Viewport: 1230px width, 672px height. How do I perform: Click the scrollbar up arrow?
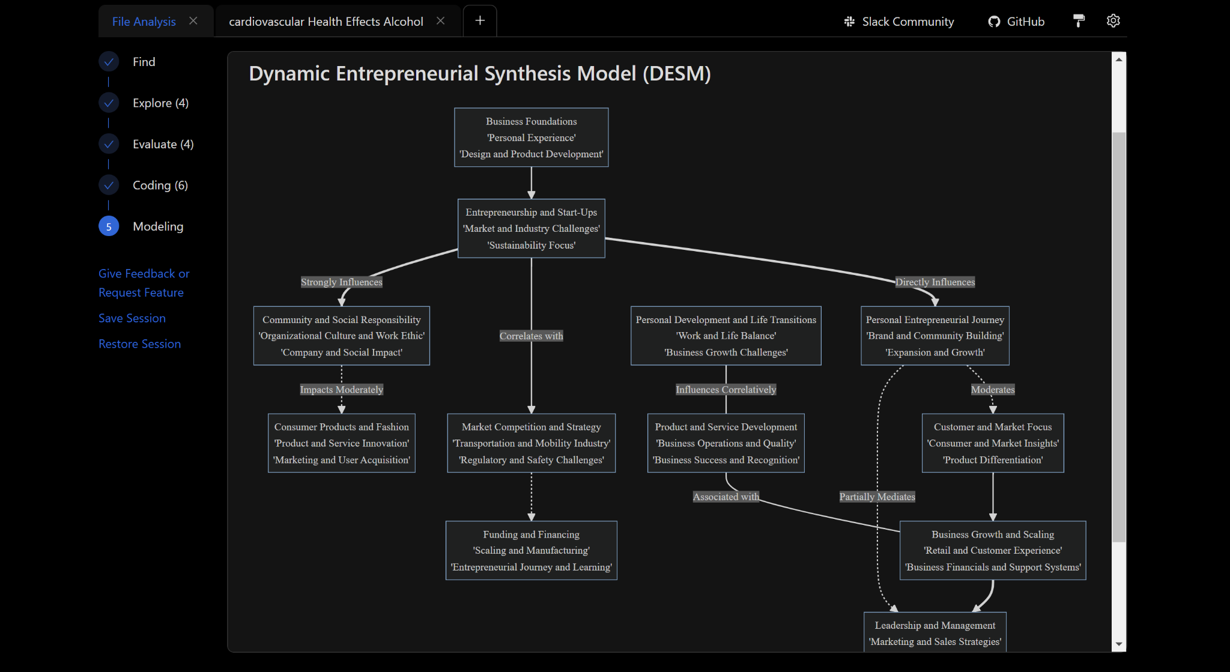point(1118,59)
